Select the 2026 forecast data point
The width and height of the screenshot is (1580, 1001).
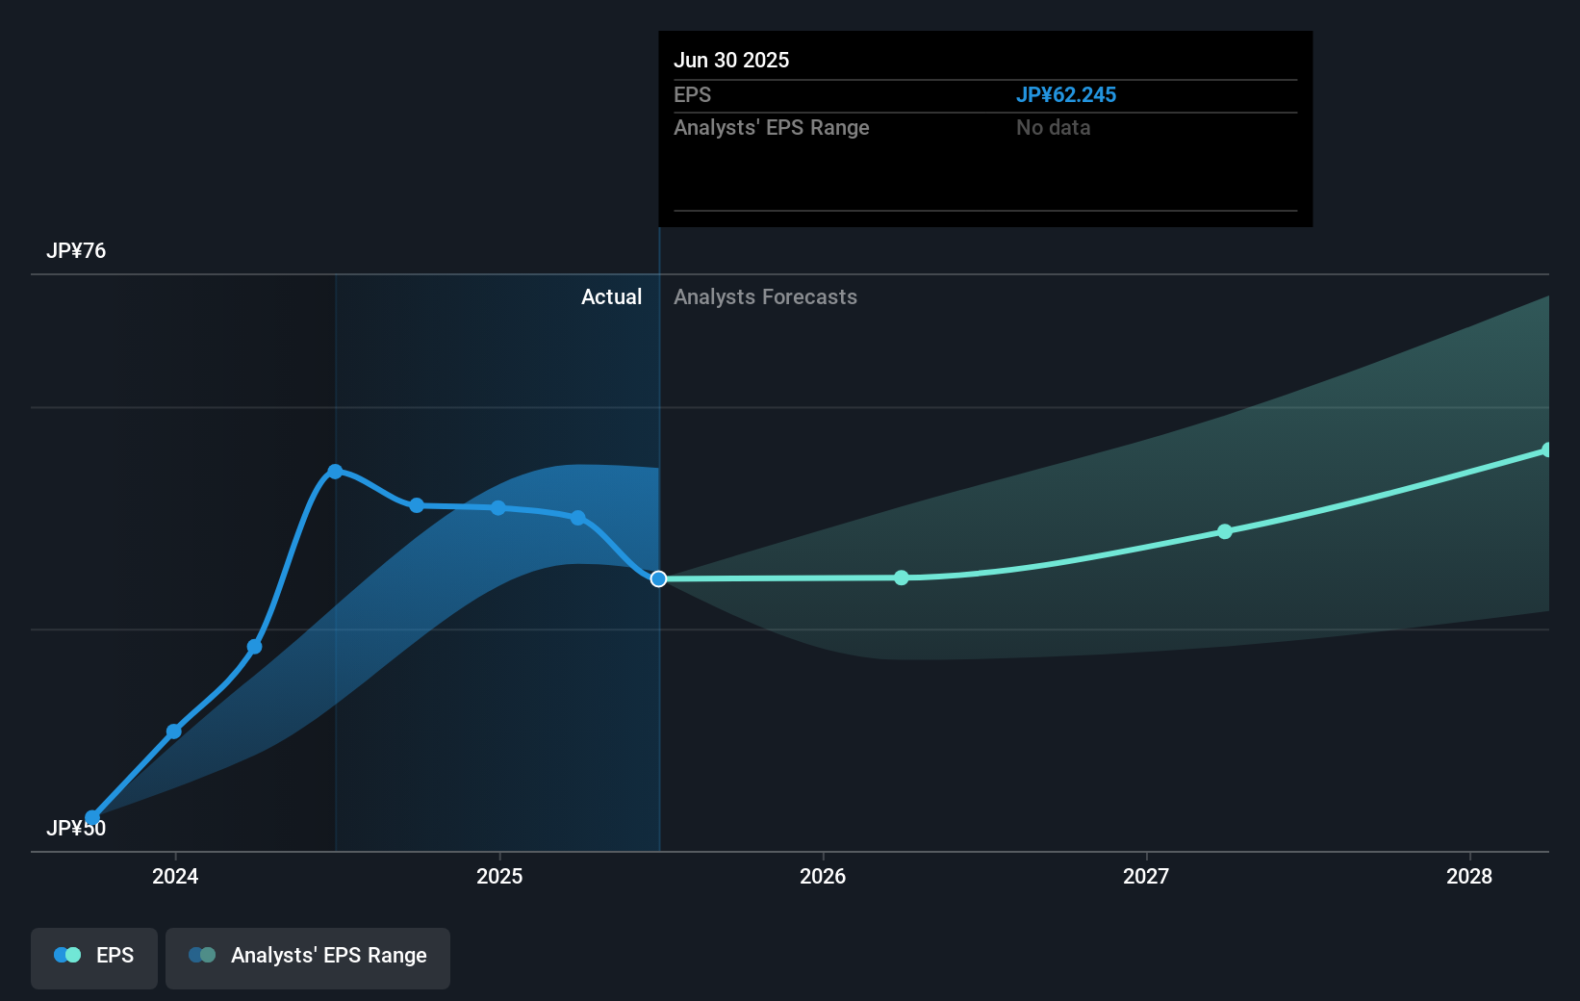902,578
